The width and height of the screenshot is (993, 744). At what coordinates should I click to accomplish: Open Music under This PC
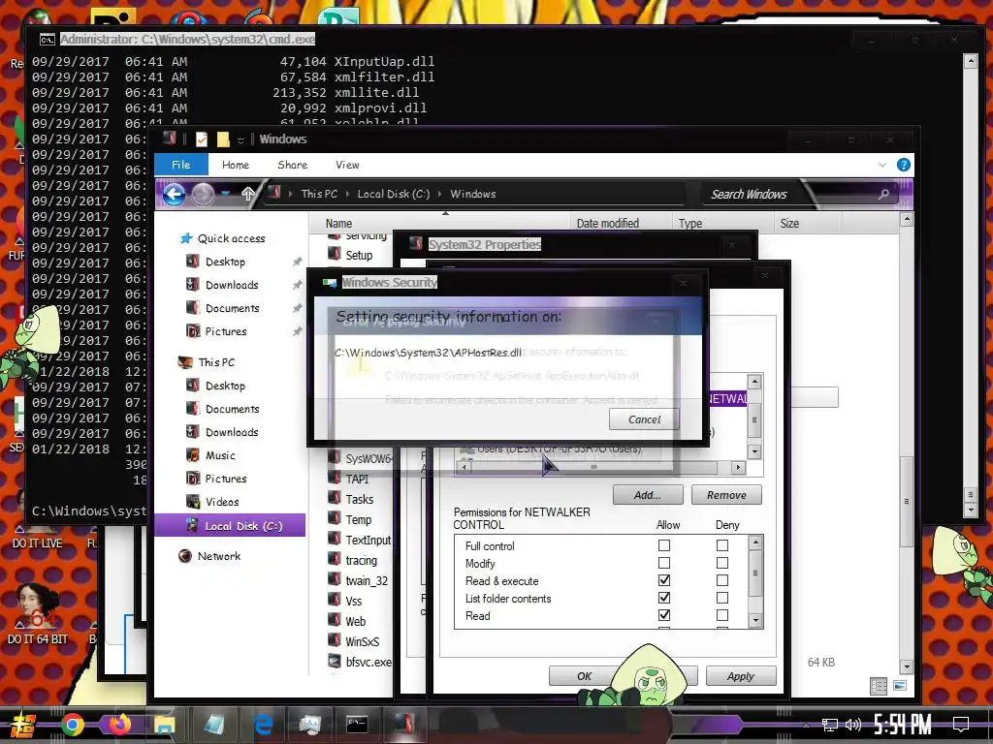click(220, 455)
